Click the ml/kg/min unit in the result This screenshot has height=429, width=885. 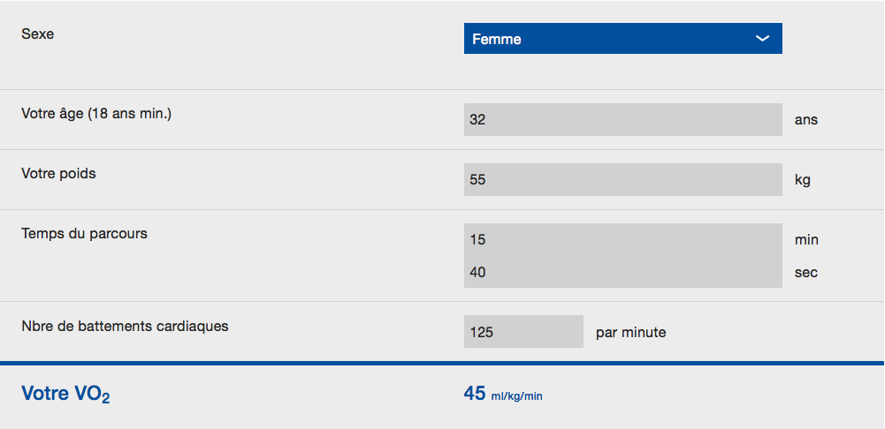click(x=516, y=396)
